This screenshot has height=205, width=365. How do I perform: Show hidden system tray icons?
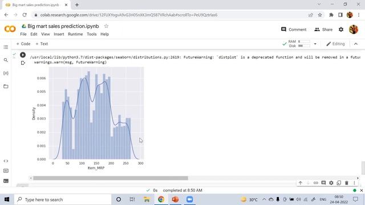[x=264, y=199]
